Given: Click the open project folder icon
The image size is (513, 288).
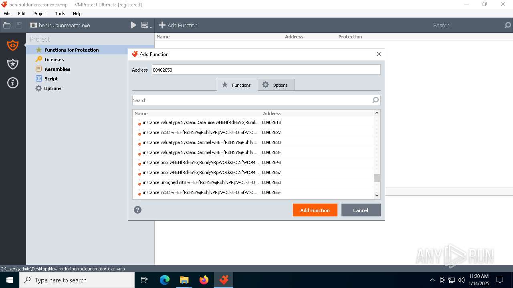Looking at the screenshot, I should click(7, 25).
